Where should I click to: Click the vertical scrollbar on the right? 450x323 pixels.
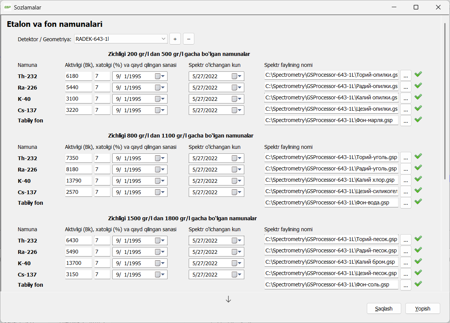point(445,101)
